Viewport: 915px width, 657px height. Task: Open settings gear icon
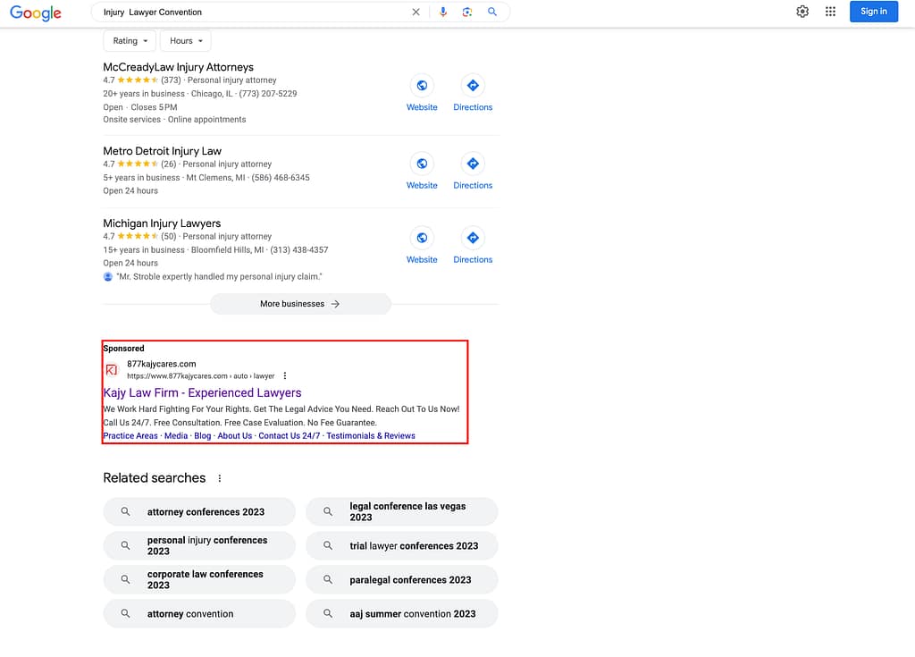[x=802, y=12]
